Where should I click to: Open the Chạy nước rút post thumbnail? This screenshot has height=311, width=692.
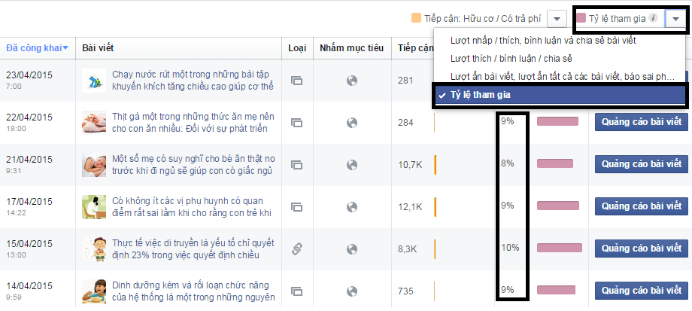(94, 81)
